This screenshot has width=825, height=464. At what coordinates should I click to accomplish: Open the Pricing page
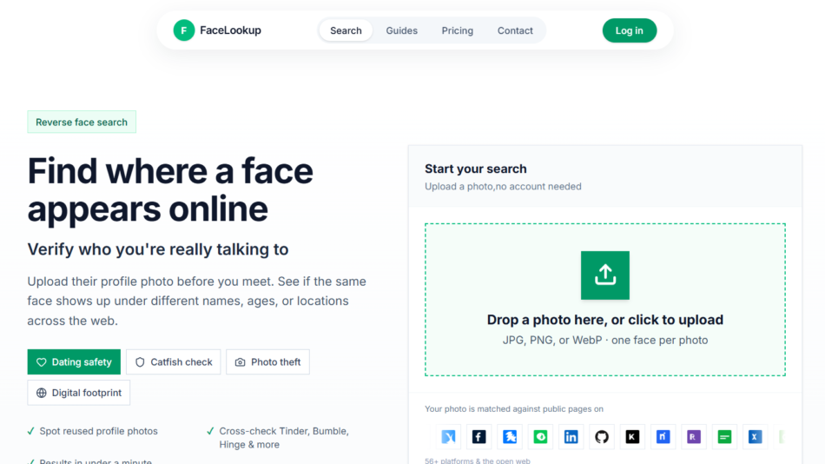pos(457,30)
